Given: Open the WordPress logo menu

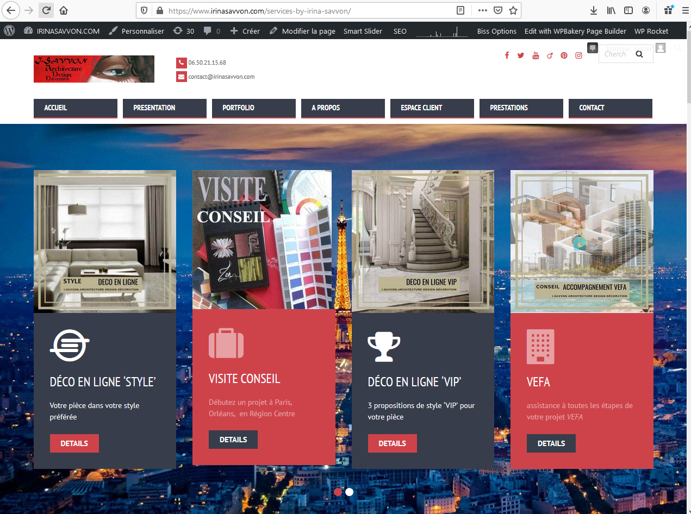Looking at the screenshot, I should 9,31.
